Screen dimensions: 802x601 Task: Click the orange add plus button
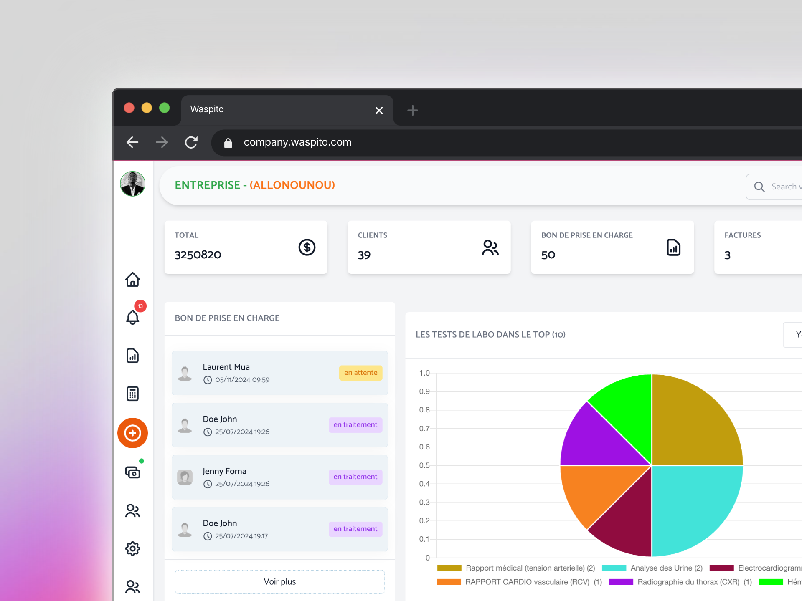pyautogui.click(x=132, y=433)
